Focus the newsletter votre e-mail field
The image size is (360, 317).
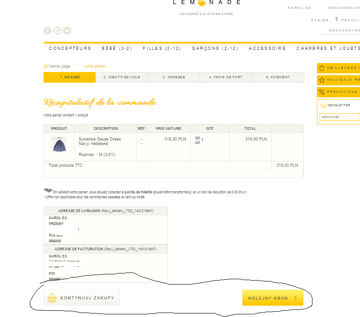click(x=339, y=117)
